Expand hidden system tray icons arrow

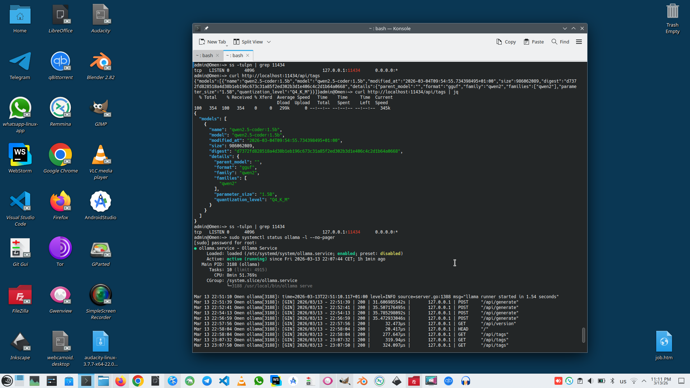pos(644,381)
